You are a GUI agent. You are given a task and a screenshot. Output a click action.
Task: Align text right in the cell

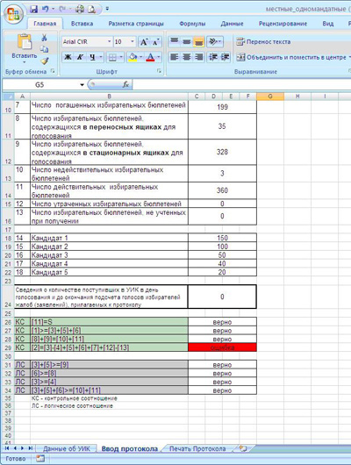click(x=199, y=57)
